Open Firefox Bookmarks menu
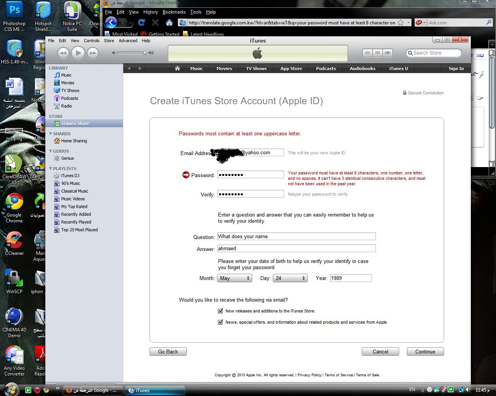The width and height of the screenshot is (496, 396). [x=174, y=12]
